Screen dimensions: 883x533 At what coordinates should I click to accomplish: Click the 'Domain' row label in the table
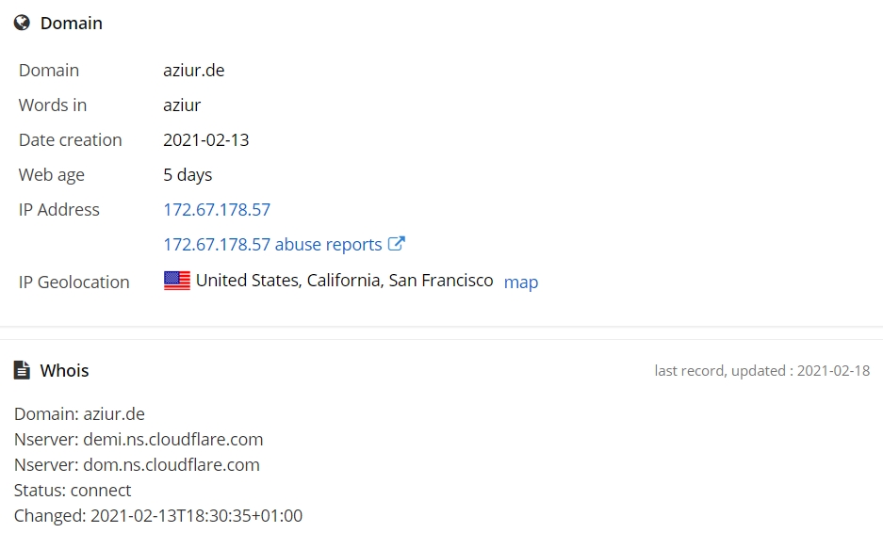(49, 71)
